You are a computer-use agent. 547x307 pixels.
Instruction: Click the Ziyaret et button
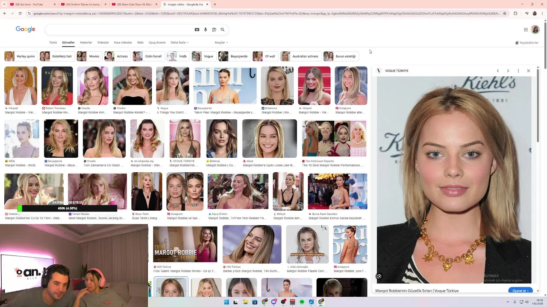pyautogui.click(x=521, y=291)
